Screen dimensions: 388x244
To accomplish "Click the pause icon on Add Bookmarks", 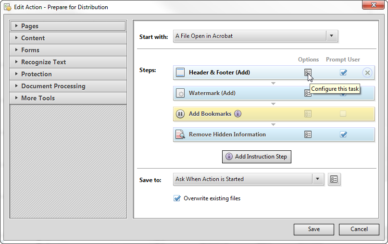I will click(180, 114).
